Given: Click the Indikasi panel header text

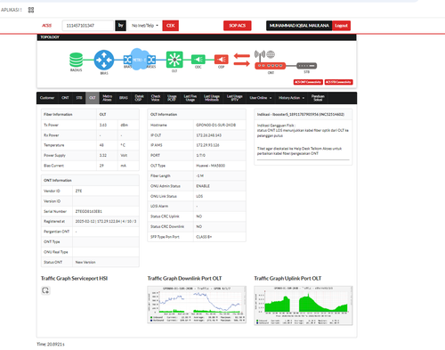Looking at the screenshot, I should 301,114.
